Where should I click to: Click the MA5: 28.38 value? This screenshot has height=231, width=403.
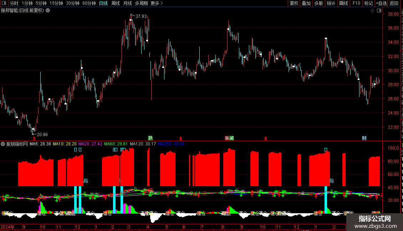40,144
